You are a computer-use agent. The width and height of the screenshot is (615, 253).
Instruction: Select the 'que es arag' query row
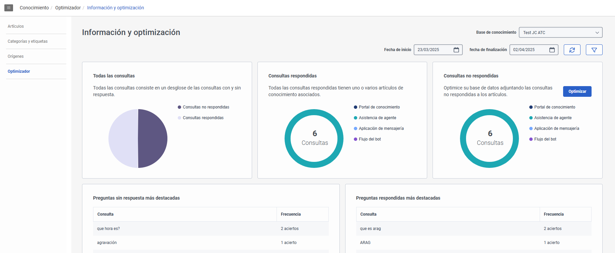pos(474,229)
